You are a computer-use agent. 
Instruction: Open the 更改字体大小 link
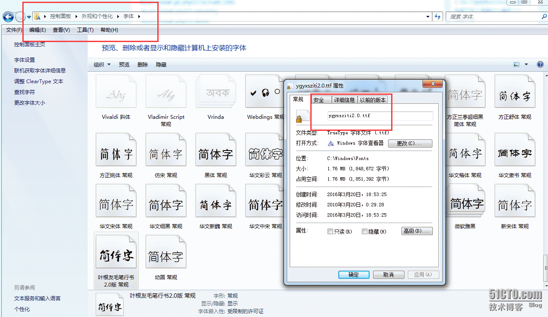pos(30,103)
